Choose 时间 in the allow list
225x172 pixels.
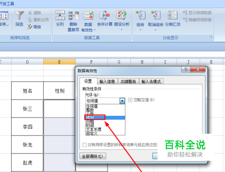click(x=105, y=125)
